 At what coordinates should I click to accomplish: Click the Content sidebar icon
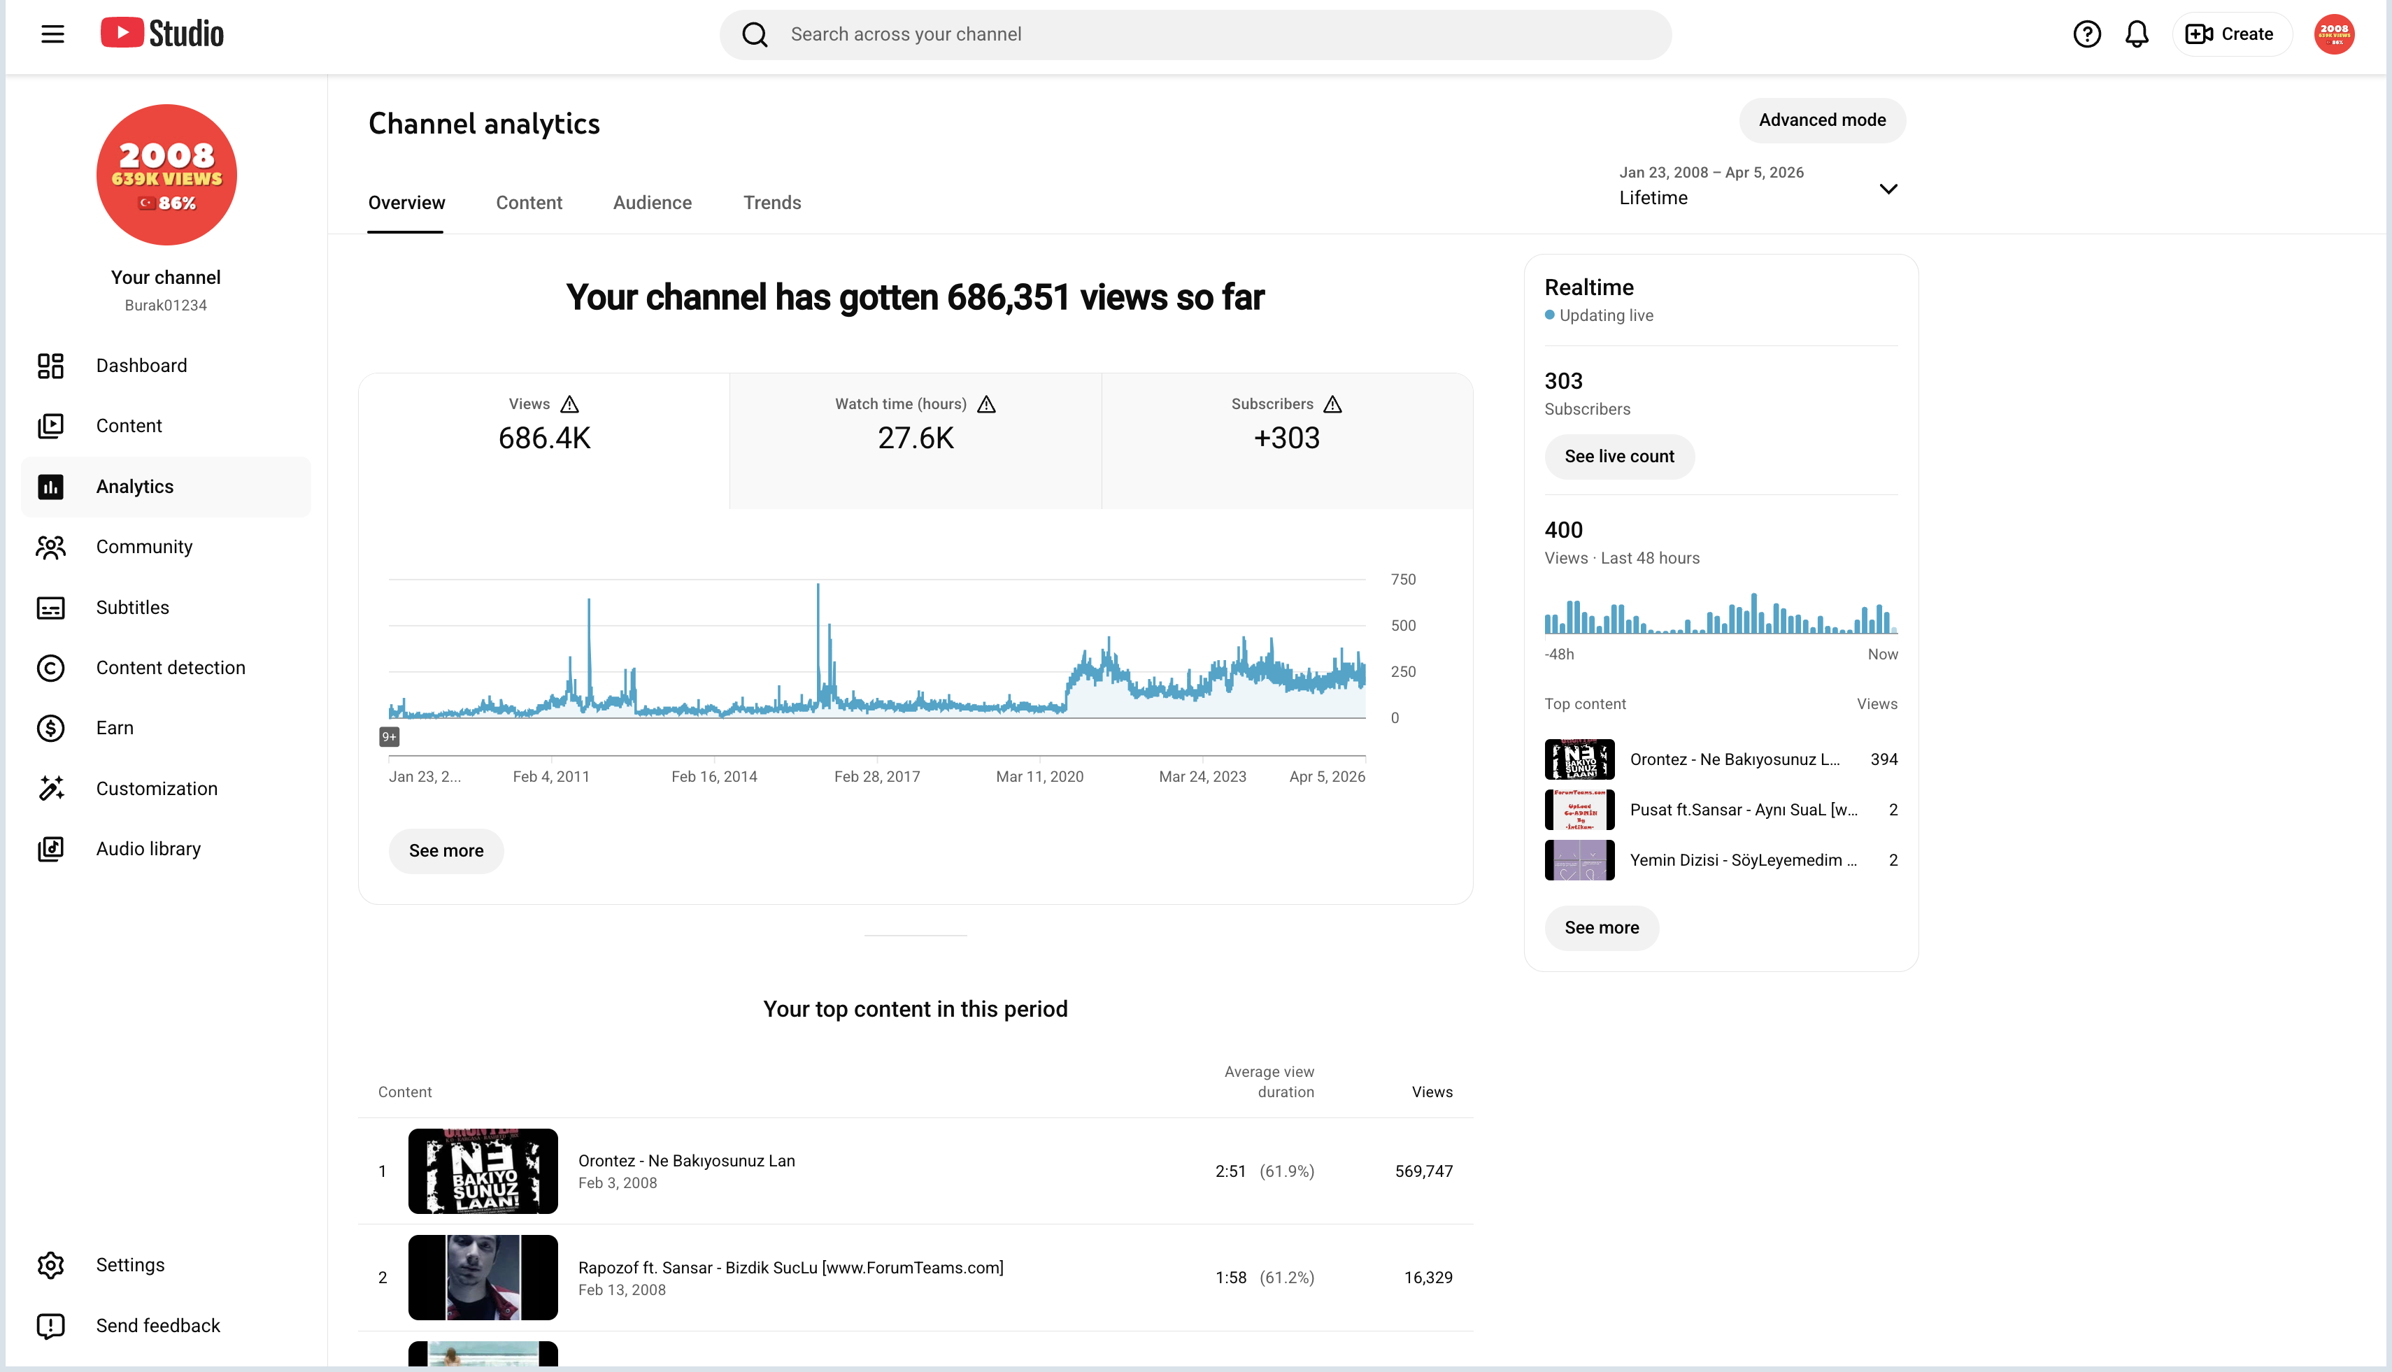pos(51,426)
